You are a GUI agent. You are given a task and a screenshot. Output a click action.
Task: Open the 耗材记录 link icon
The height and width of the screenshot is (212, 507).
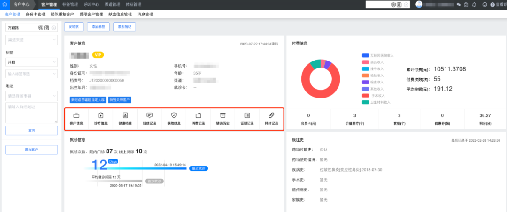click(272, 115)
